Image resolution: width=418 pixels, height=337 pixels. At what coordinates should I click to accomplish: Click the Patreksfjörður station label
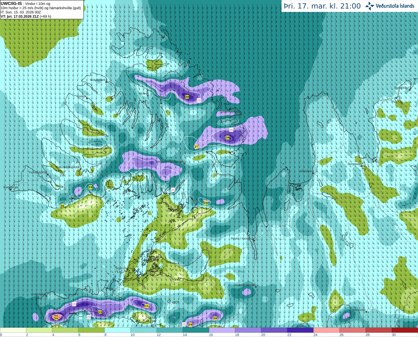tap(38, 172)
